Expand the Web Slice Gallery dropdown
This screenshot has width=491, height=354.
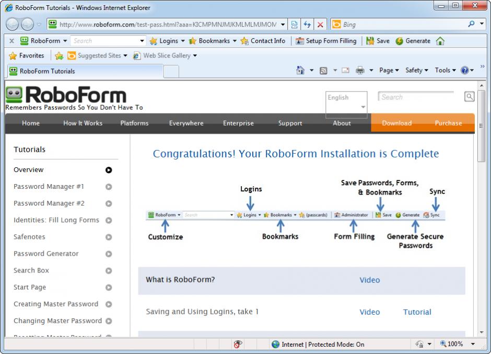coord(195,55)
